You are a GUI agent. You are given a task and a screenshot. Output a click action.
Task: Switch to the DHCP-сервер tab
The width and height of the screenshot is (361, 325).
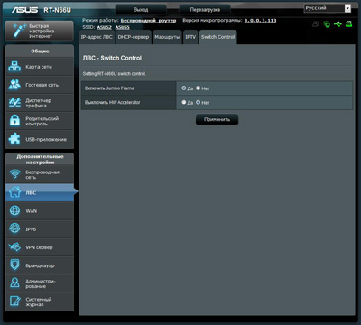click(x=134, y=37)
